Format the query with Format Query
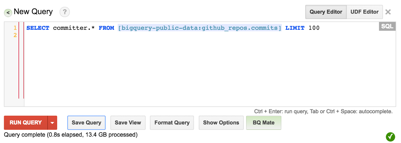The width and height of the screenshot is (401, 143). tap(172, 123)
